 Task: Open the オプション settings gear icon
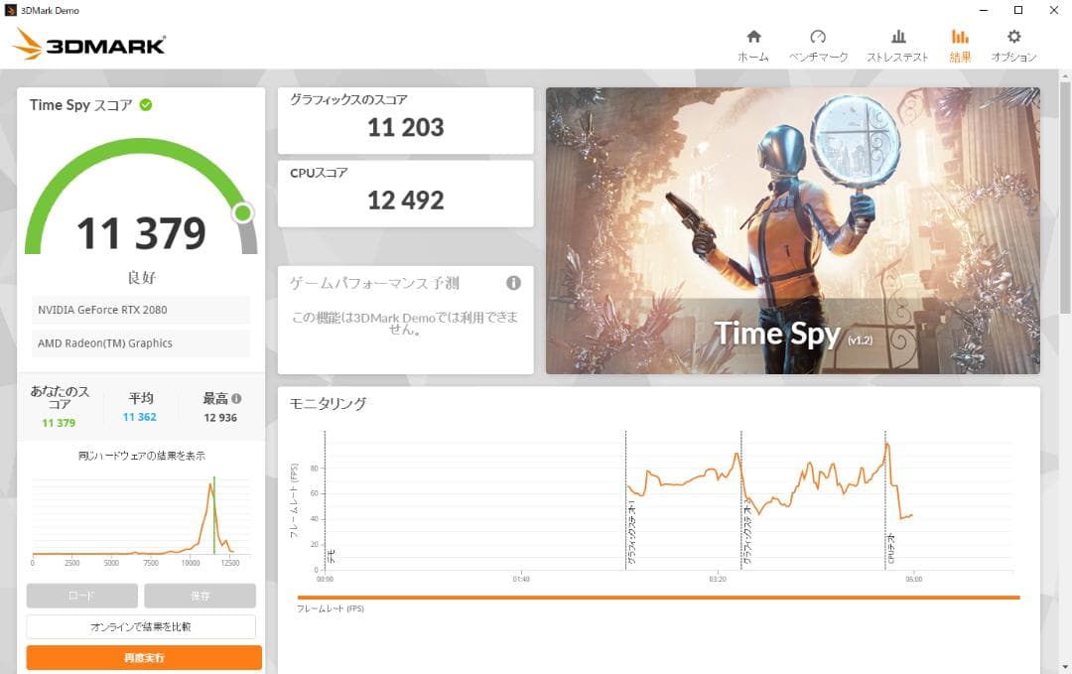pyautogui.click(x=1012, y=42)
